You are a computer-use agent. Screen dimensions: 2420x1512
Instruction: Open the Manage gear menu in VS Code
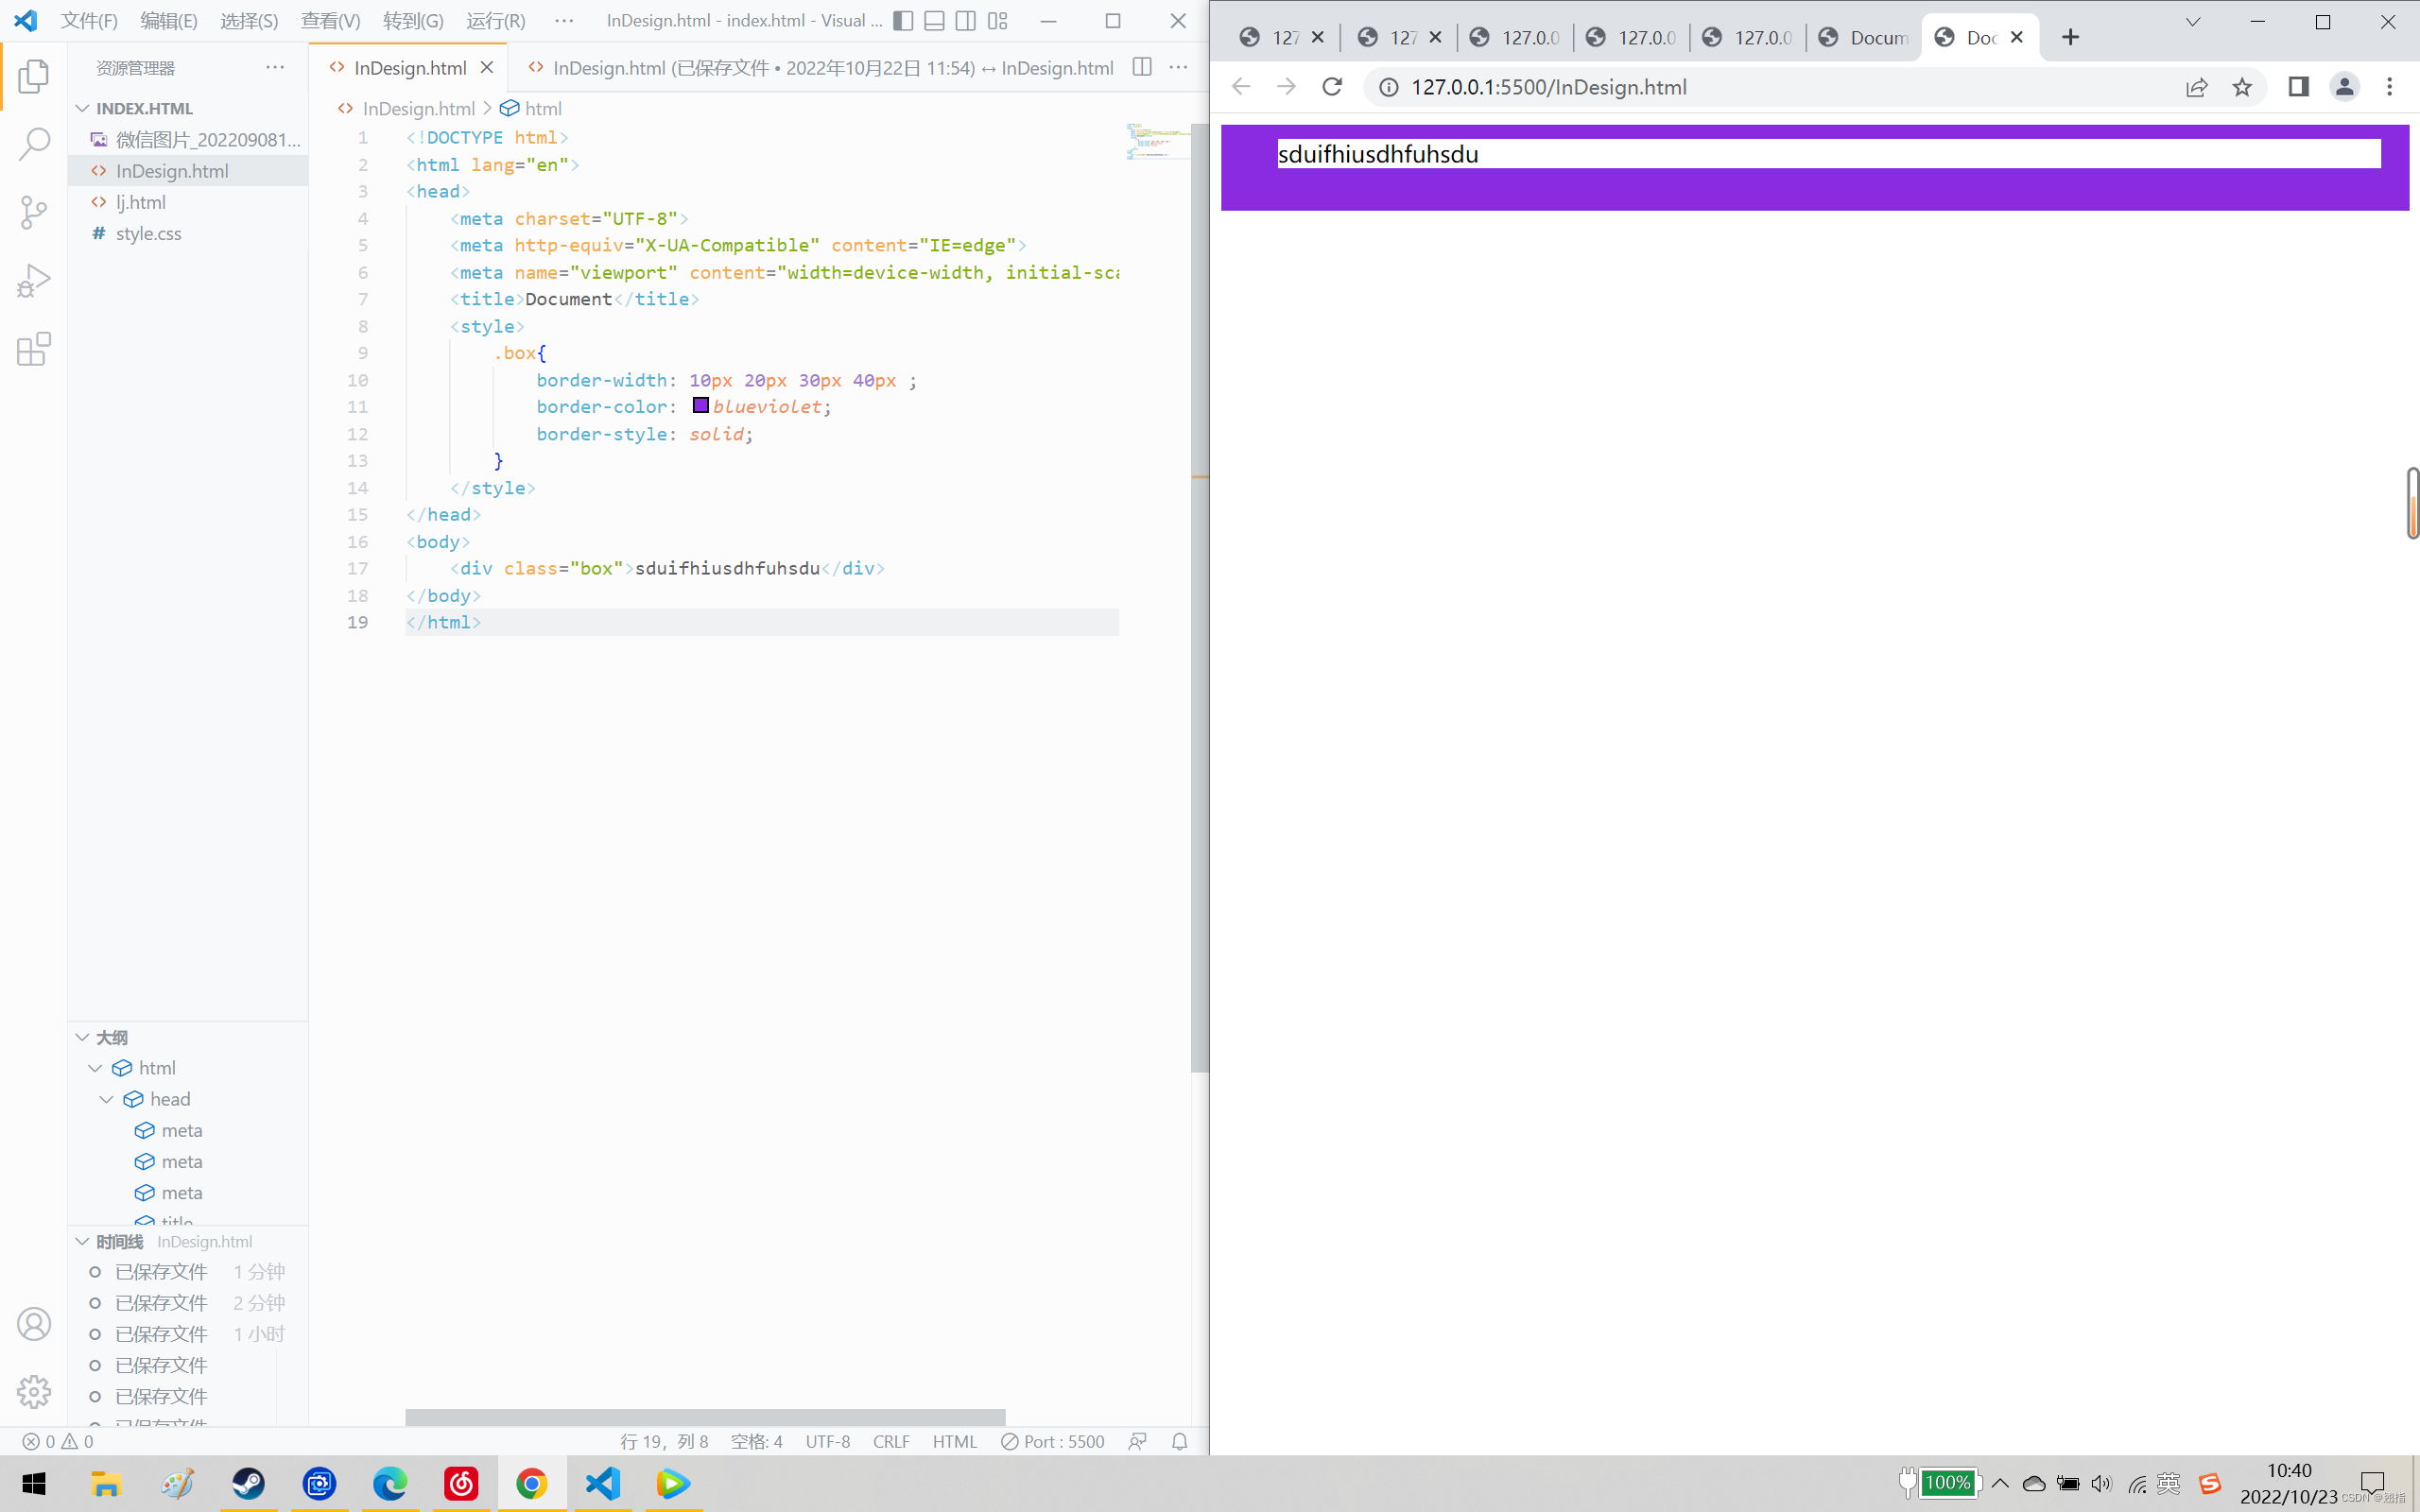[x=33, y=1391]
